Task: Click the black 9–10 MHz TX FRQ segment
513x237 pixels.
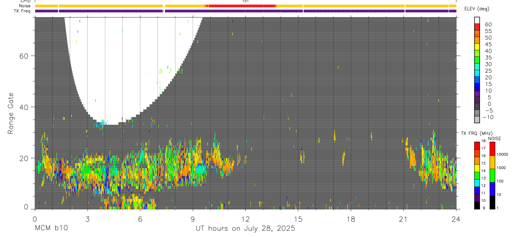Action: click(477, 205)
